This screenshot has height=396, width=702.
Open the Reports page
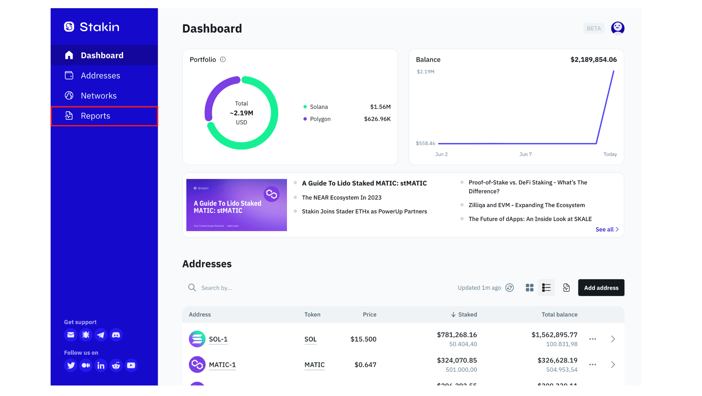coord(95,116)
